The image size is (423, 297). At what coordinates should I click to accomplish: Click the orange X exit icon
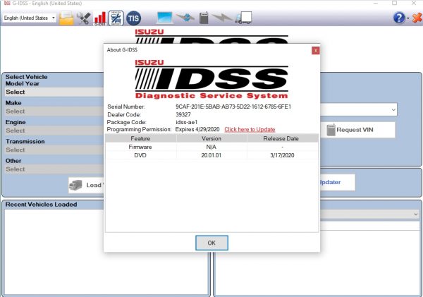(x=417, y=18)
